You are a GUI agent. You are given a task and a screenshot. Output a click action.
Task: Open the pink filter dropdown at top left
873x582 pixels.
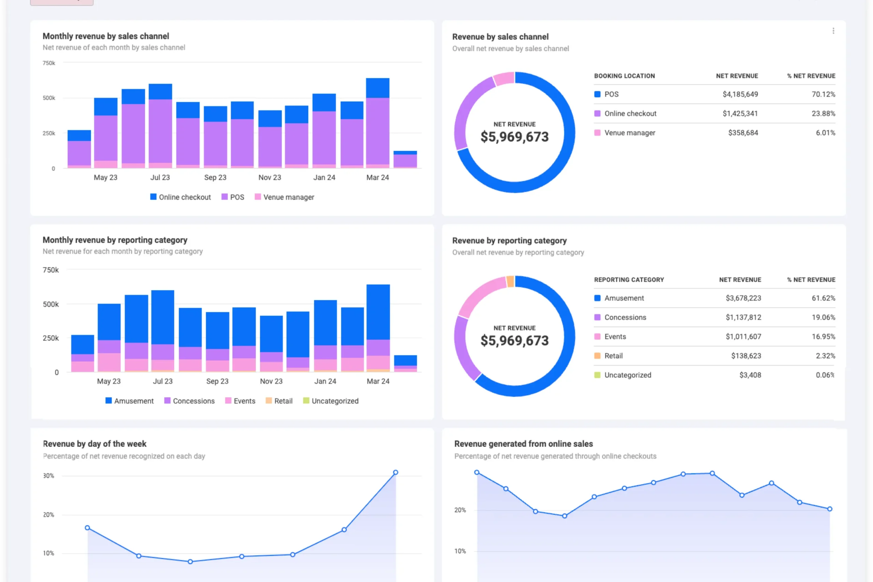click(x=62, y=2)
